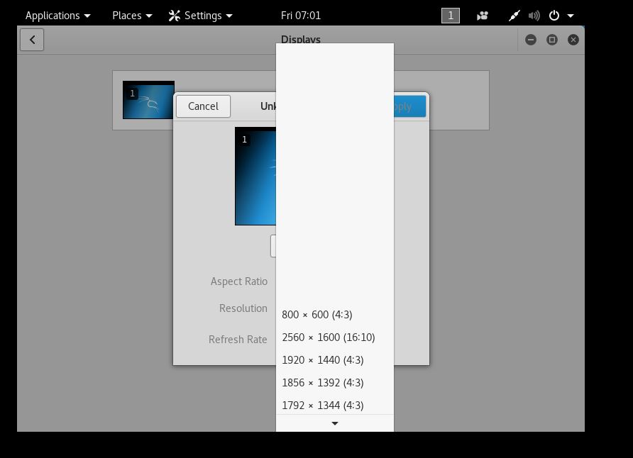
Task: Choose 2560 × 1600 (16:10) resolution
Action: click(329, 337)
